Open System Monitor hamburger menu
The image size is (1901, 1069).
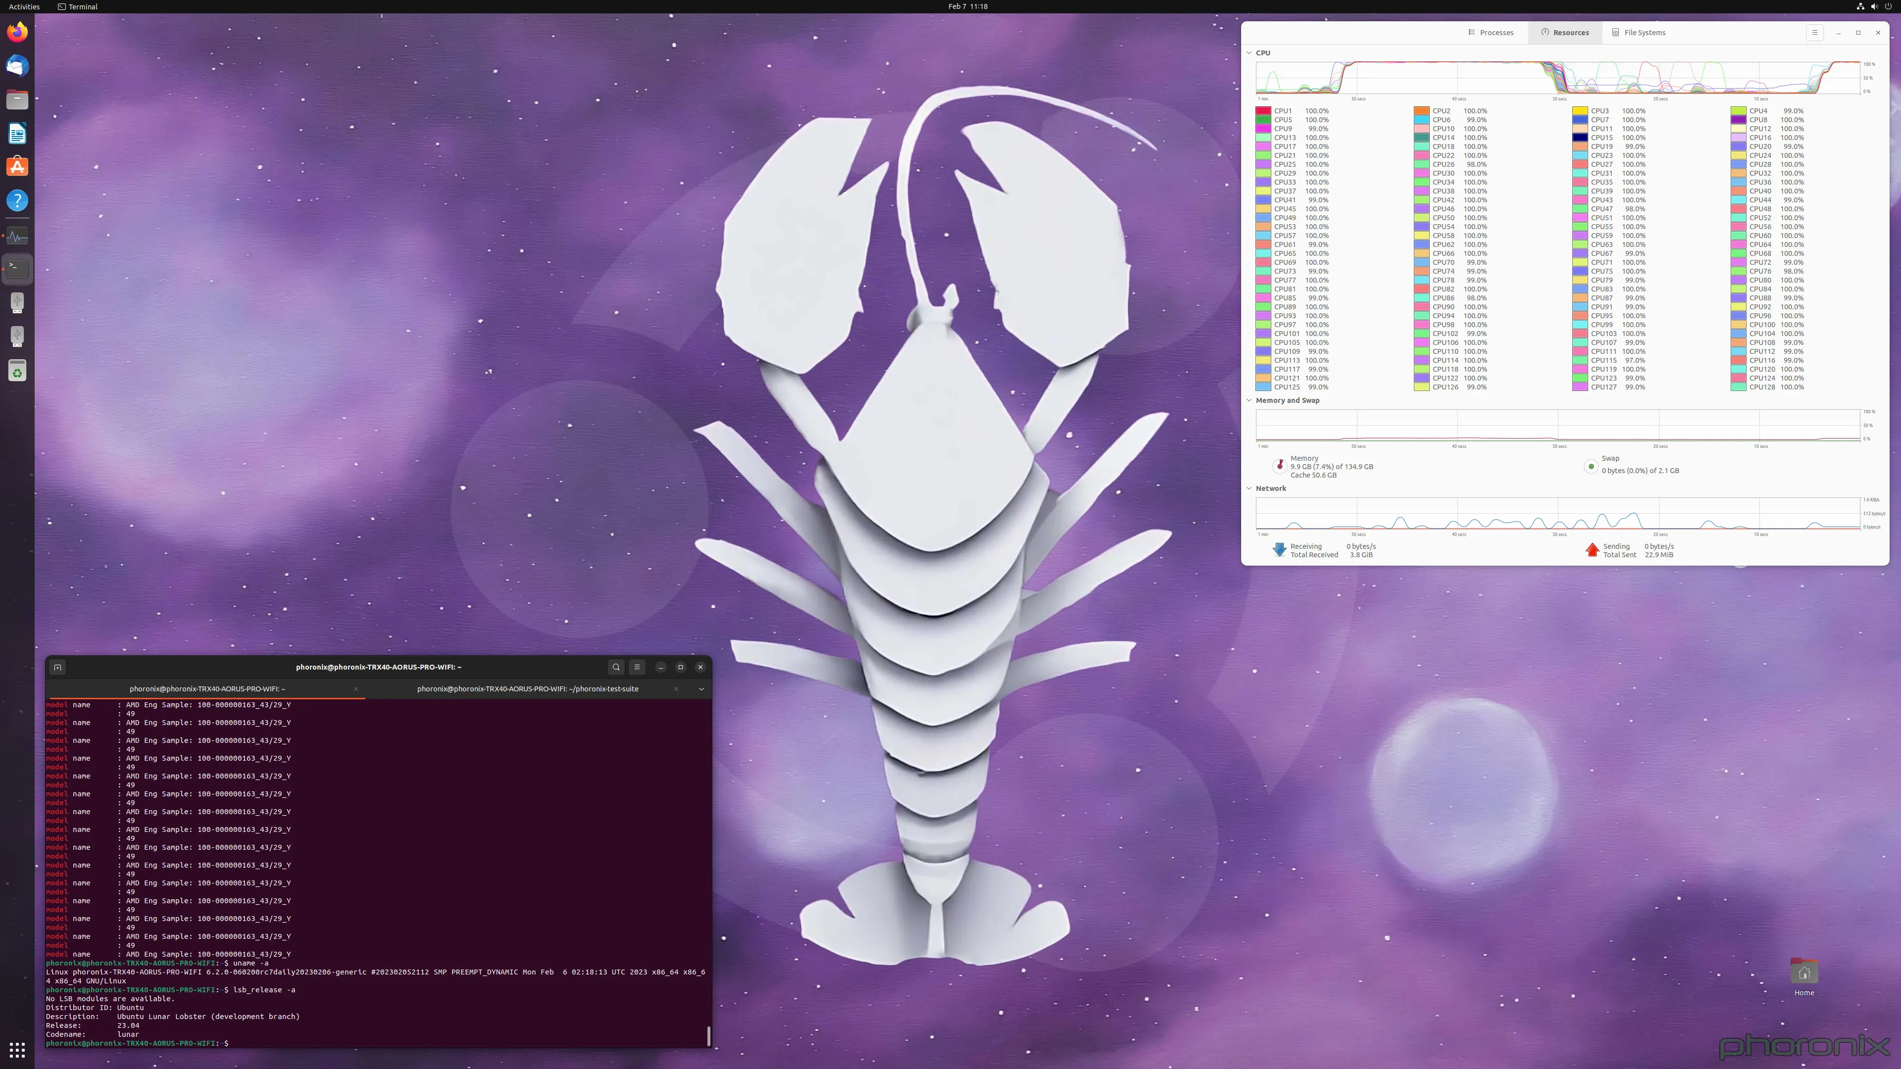pos(1815,33)
